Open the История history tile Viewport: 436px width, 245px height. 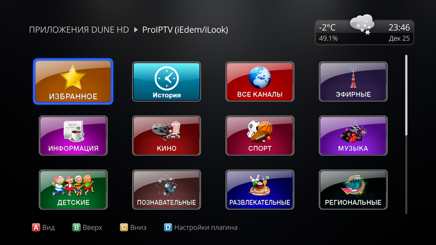click(x=166, y=82)
